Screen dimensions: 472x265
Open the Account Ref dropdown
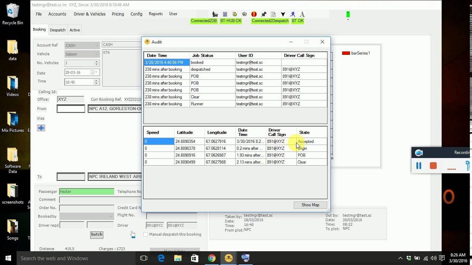coord(97,45)
